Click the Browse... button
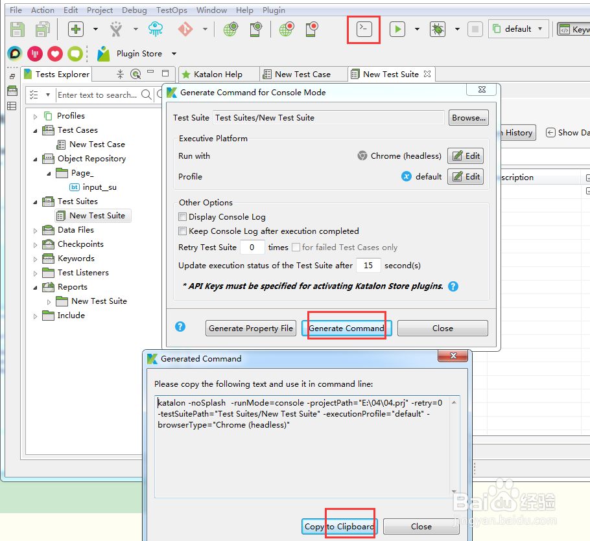 coord(469,118)
